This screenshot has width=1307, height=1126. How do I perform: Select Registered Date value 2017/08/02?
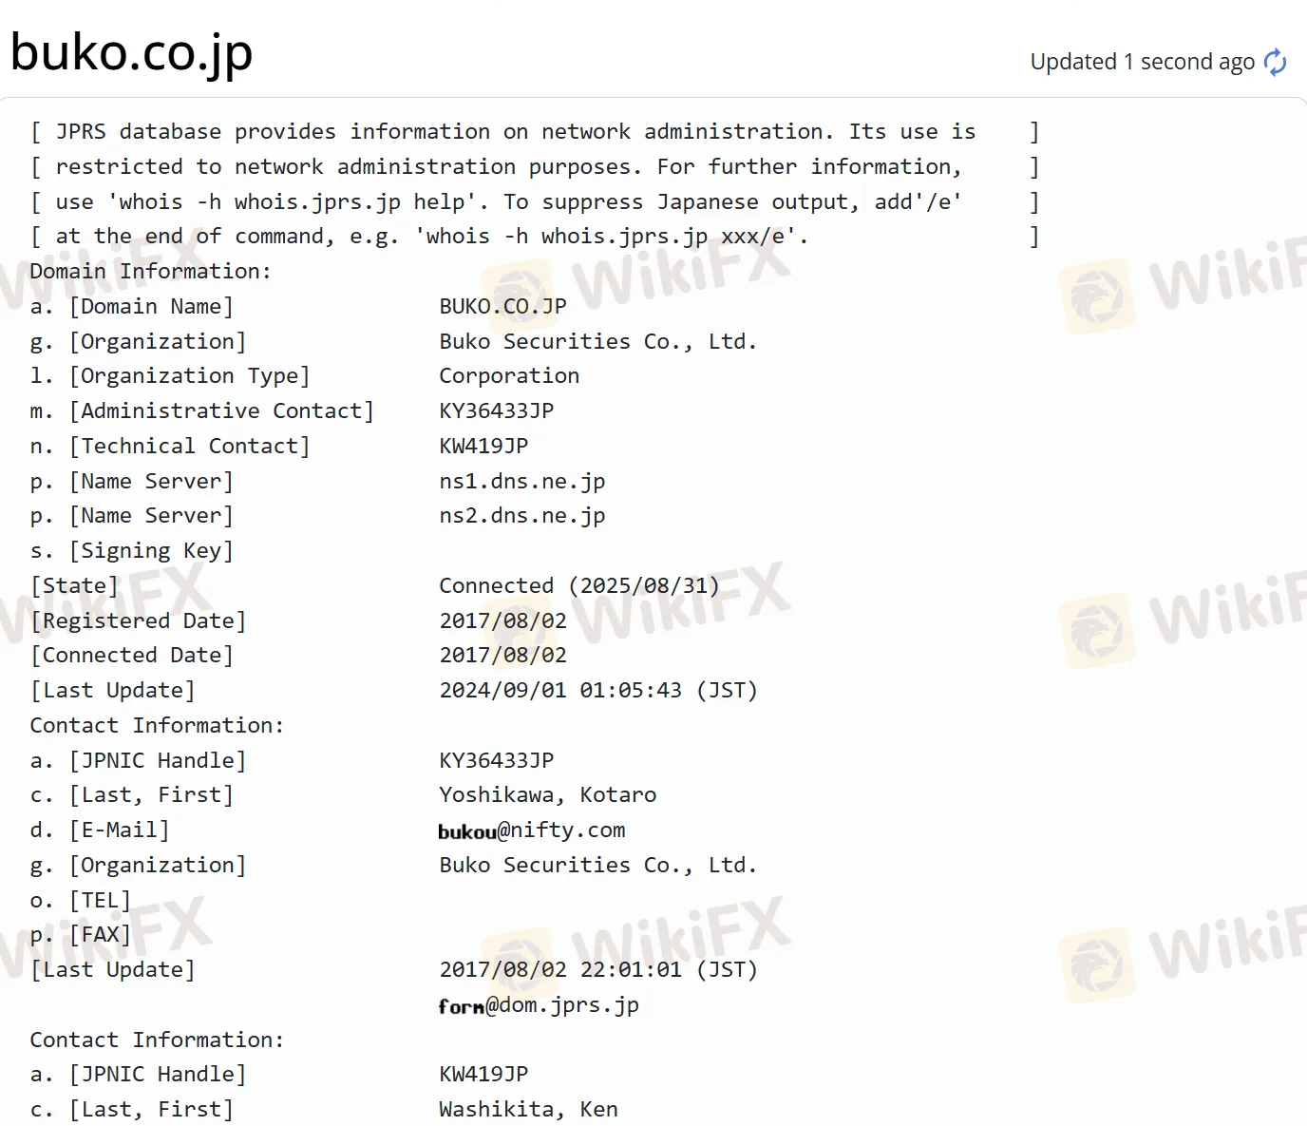tap(502, 620)
